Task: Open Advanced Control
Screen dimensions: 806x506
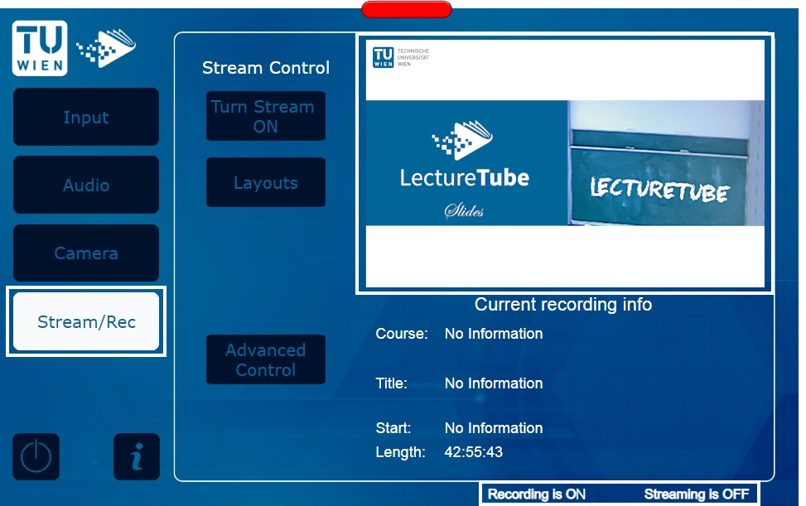Action: click(x=266, y=359)
